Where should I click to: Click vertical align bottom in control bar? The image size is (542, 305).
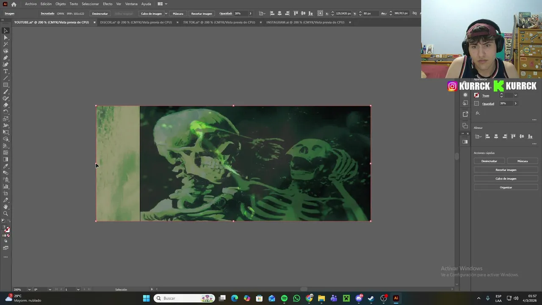pos(311,14)
